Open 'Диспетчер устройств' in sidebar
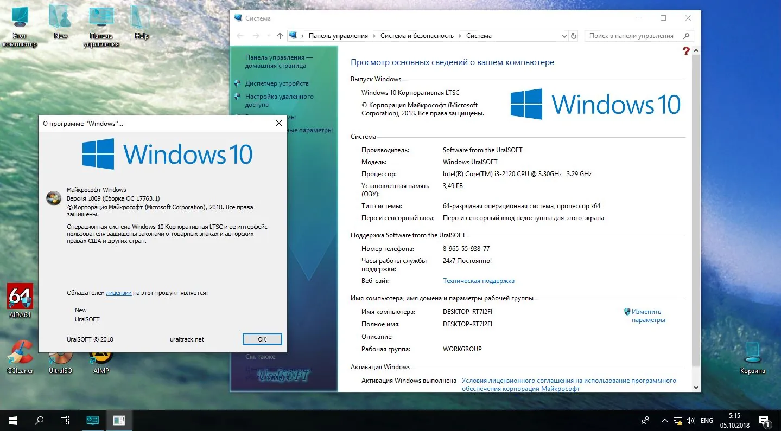This screenshot has height=431, width=781. pyautogui.click(x=277, y=83)
